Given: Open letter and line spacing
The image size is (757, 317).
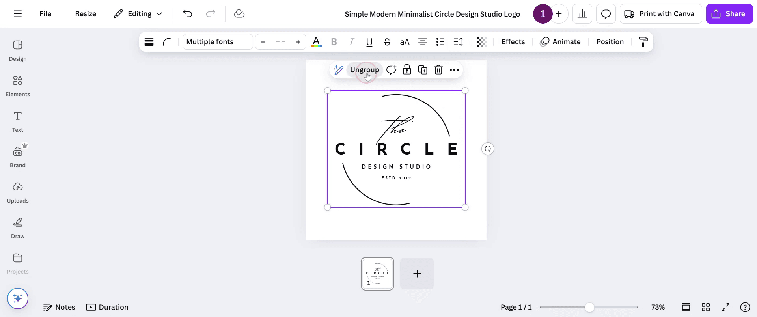Looking at the screenshot, I should tap(458, 42).
